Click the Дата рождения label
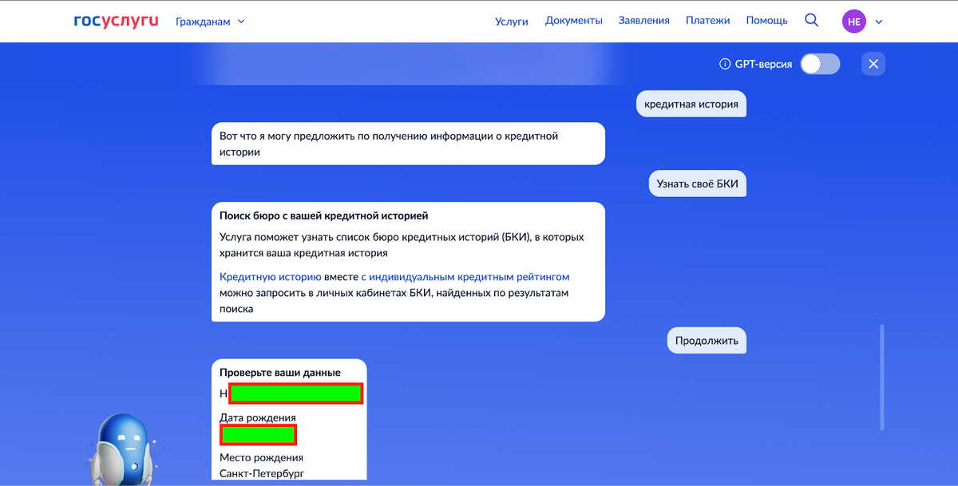958x486 pixels. pos(258,417)
